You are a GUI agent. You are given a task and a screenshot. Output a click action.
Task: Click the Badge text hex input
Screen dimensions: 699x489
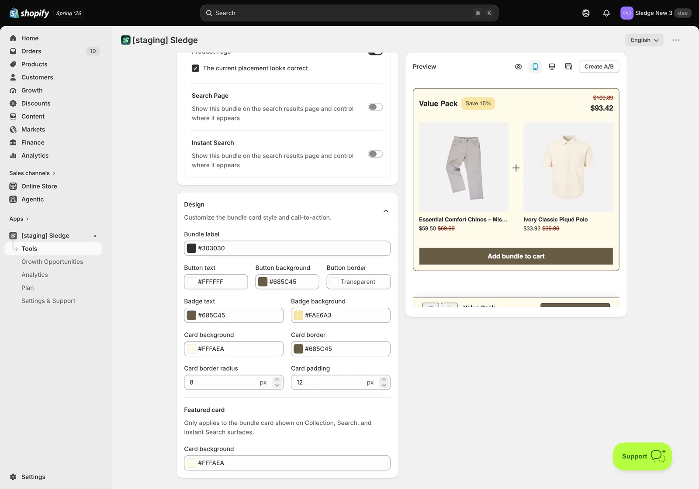(x=234, y=315)
